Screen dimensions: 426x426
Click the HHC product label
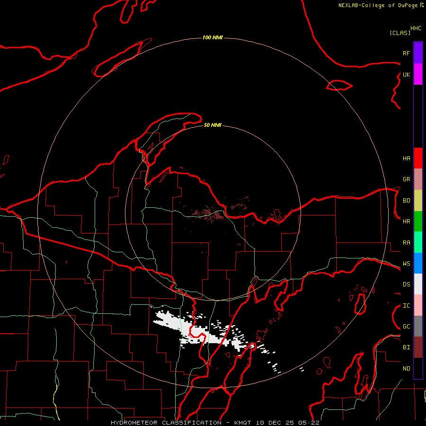click(x=416, y=28)
